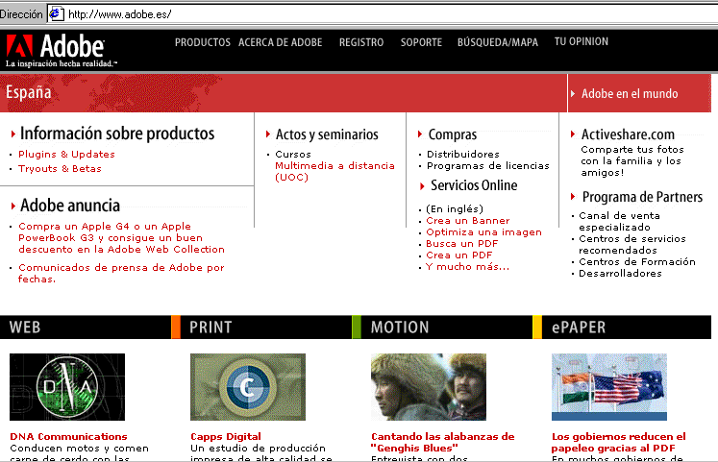Open the REGISTRO menu item
Image resolution: width=718 pixels, height=462 pixels.
361,42
